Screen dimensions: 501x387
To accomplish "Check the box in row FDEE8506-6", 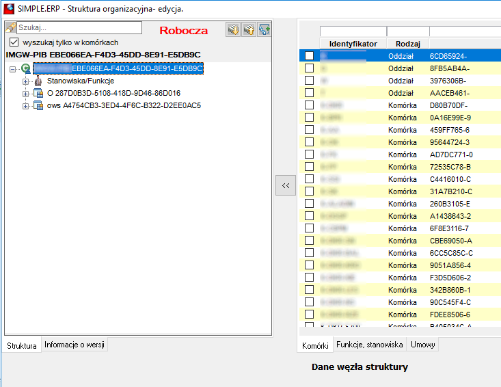I will coord(310,314).
